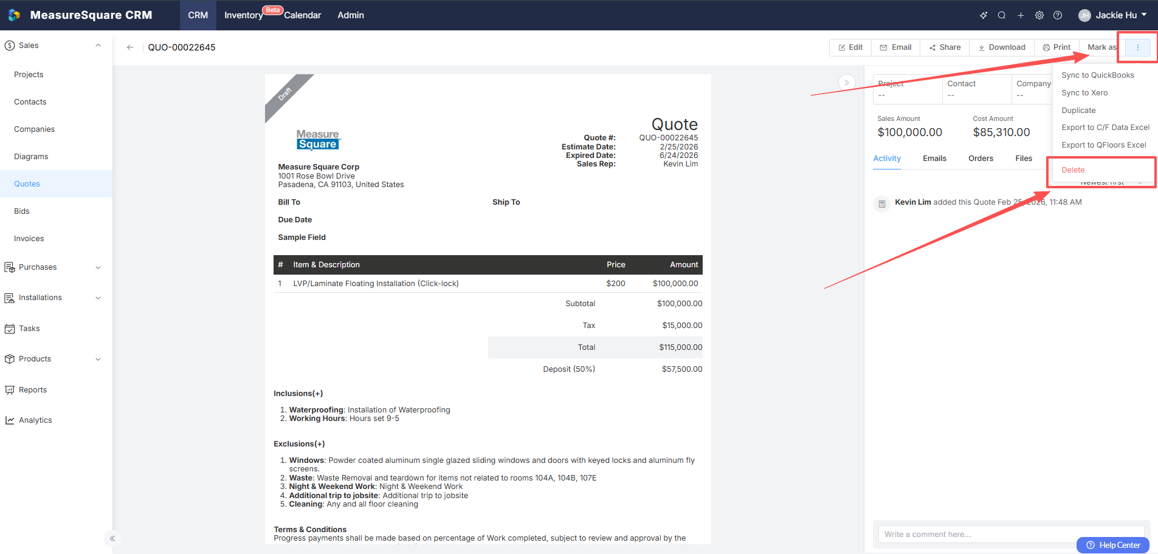Click the Edit button
This screenshot has width=1158, height=554.
pyautogui.click(x=850, y=47)
